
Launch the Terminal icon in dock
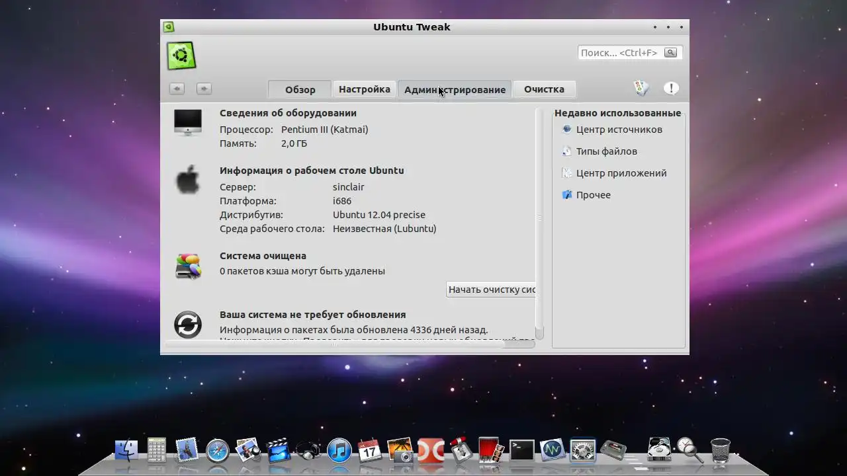pyautogui.click(x=521, y=450)
